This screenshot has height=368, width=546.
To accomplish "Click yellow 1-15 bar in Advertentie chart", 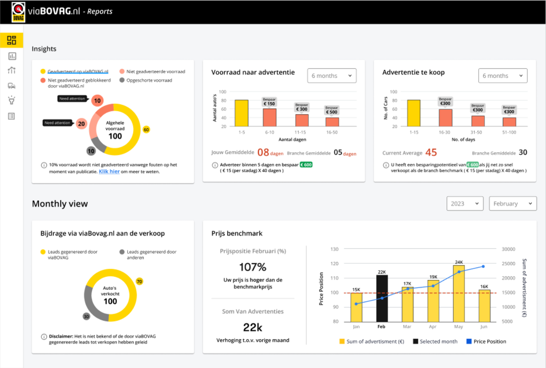I will point(414,113).
